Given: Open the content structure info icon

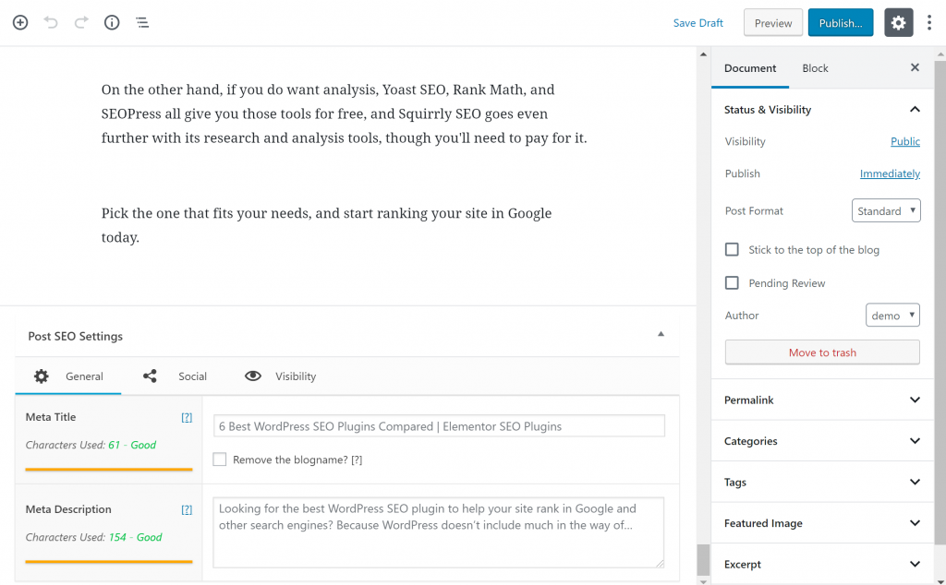Looking at the screenshot, I should pyautogui.click(x=112, y=22).
